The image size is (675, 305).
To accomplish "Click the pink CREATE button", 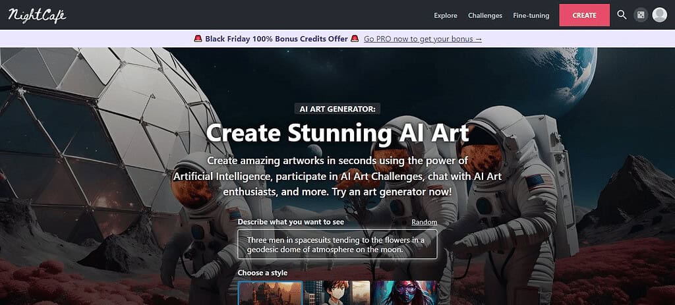I will [584, 15].
